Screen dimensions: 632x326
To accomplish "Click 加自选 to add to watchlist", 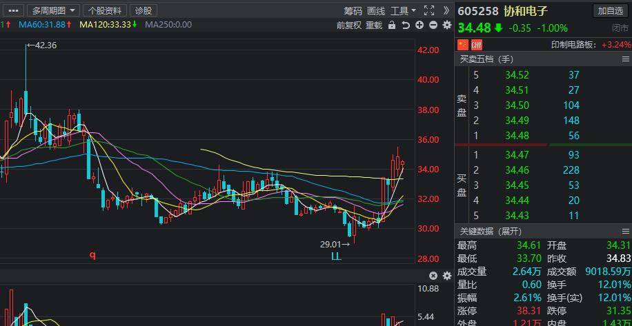I will tap(611, 10).
